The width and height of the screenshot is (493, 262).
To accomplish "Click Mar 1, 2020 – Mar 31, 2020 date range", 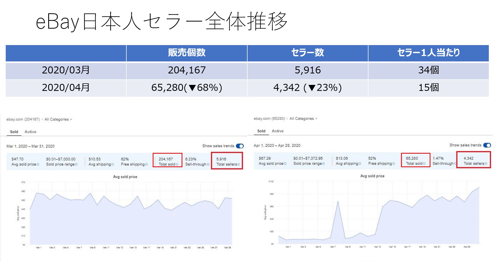I will tap(30, 146).
